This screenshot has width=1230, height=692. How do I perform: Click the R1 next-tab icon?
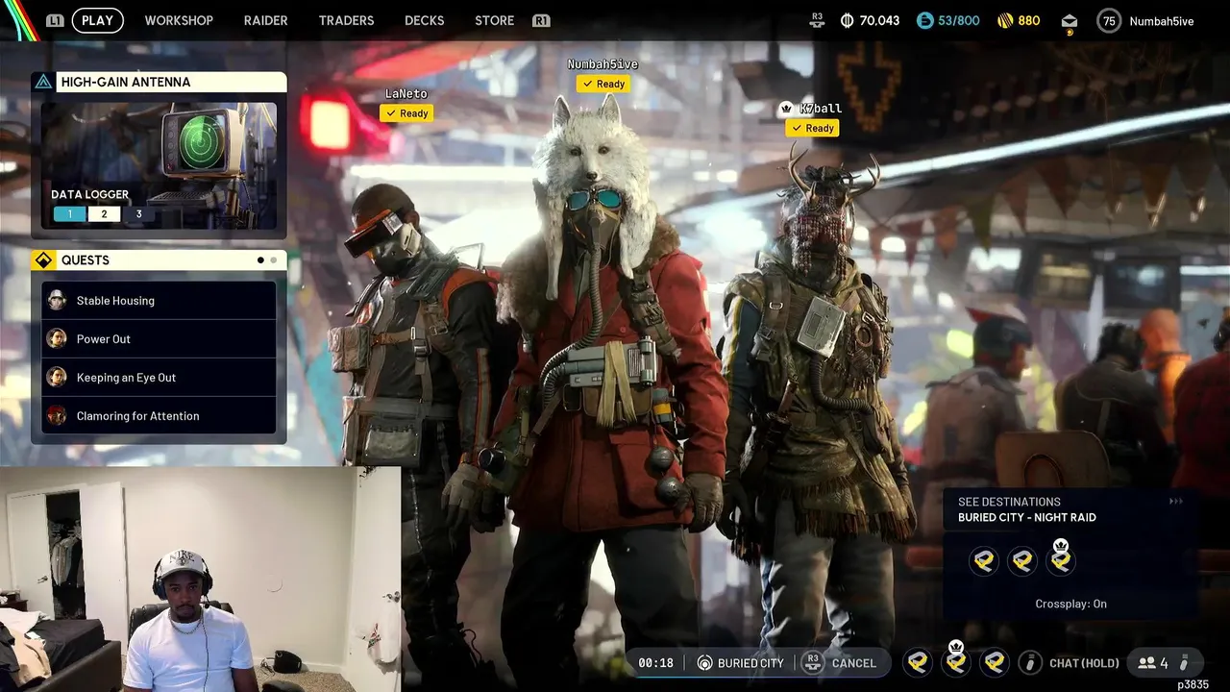pyautogui.click(x=541, y=20)
